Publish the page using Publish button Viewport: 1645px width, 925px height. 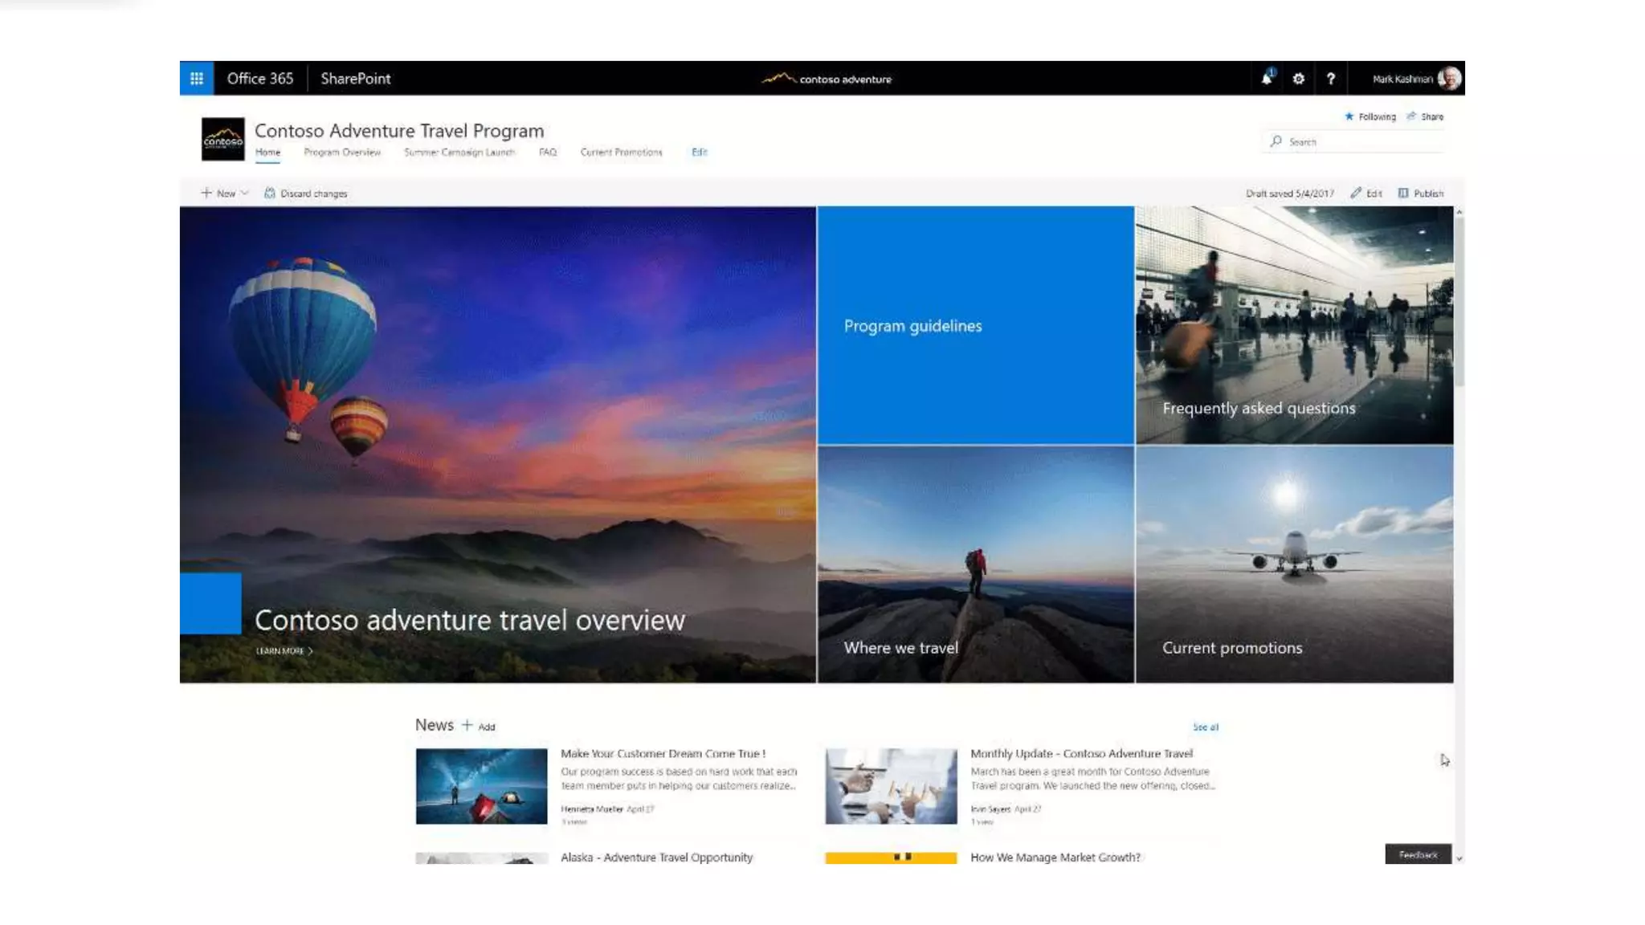pyautogui.click(x=1421, y=193)
